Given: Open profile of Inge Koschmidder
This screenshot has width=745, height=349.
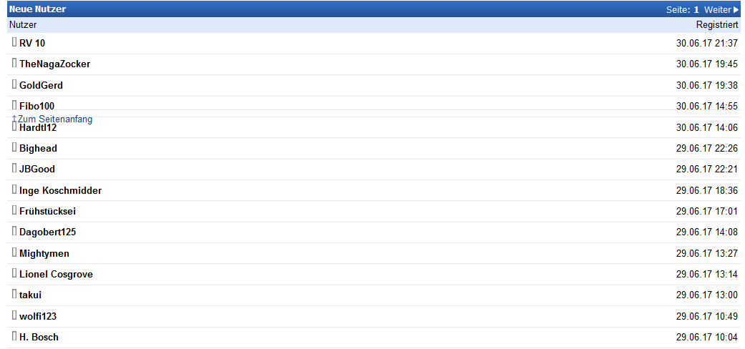Looking at the screenshot, I should click(60, 190).
